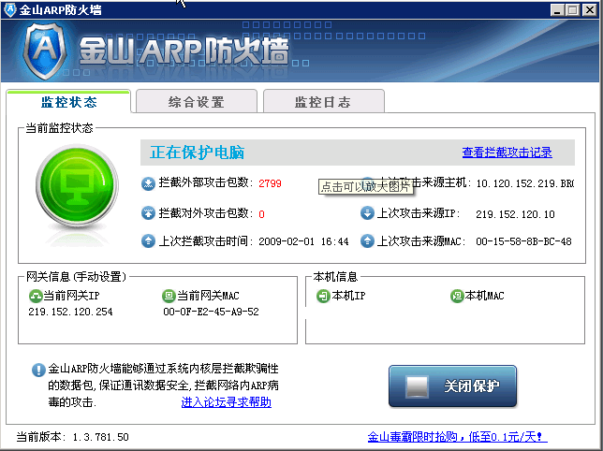Close the 金山ARP防火墙 window

coord(589,9)
